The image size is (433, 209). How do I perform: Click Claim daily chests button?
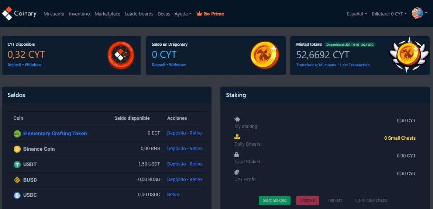click(371, 201)
